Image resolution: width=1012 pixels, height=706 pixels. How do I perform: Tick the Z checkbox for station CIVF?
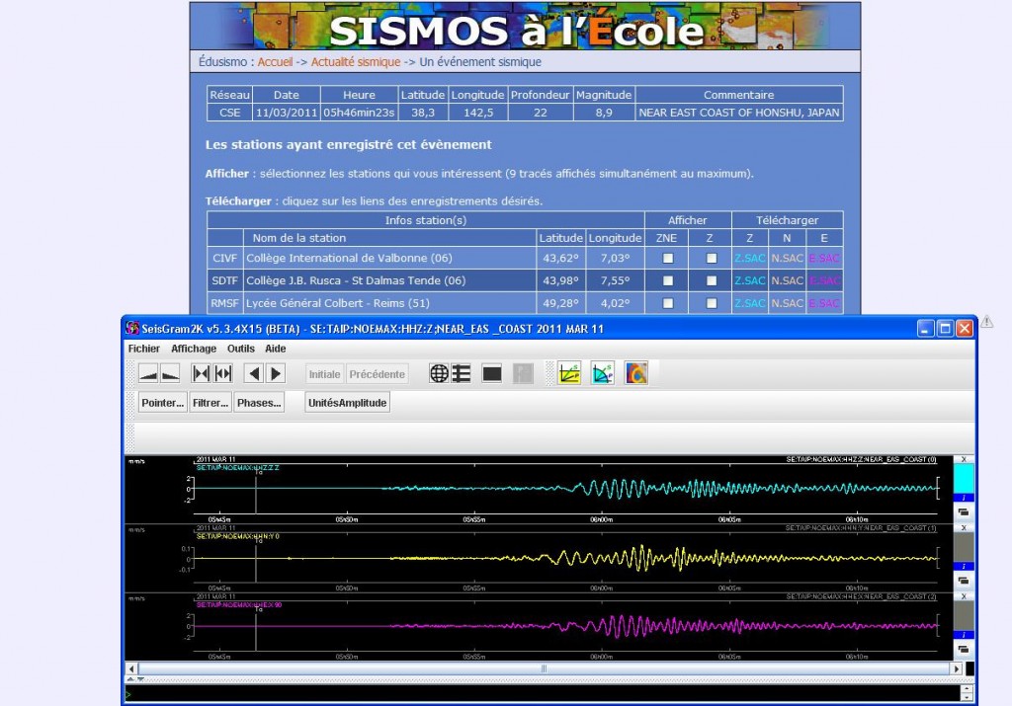click(x=712, y=259)
